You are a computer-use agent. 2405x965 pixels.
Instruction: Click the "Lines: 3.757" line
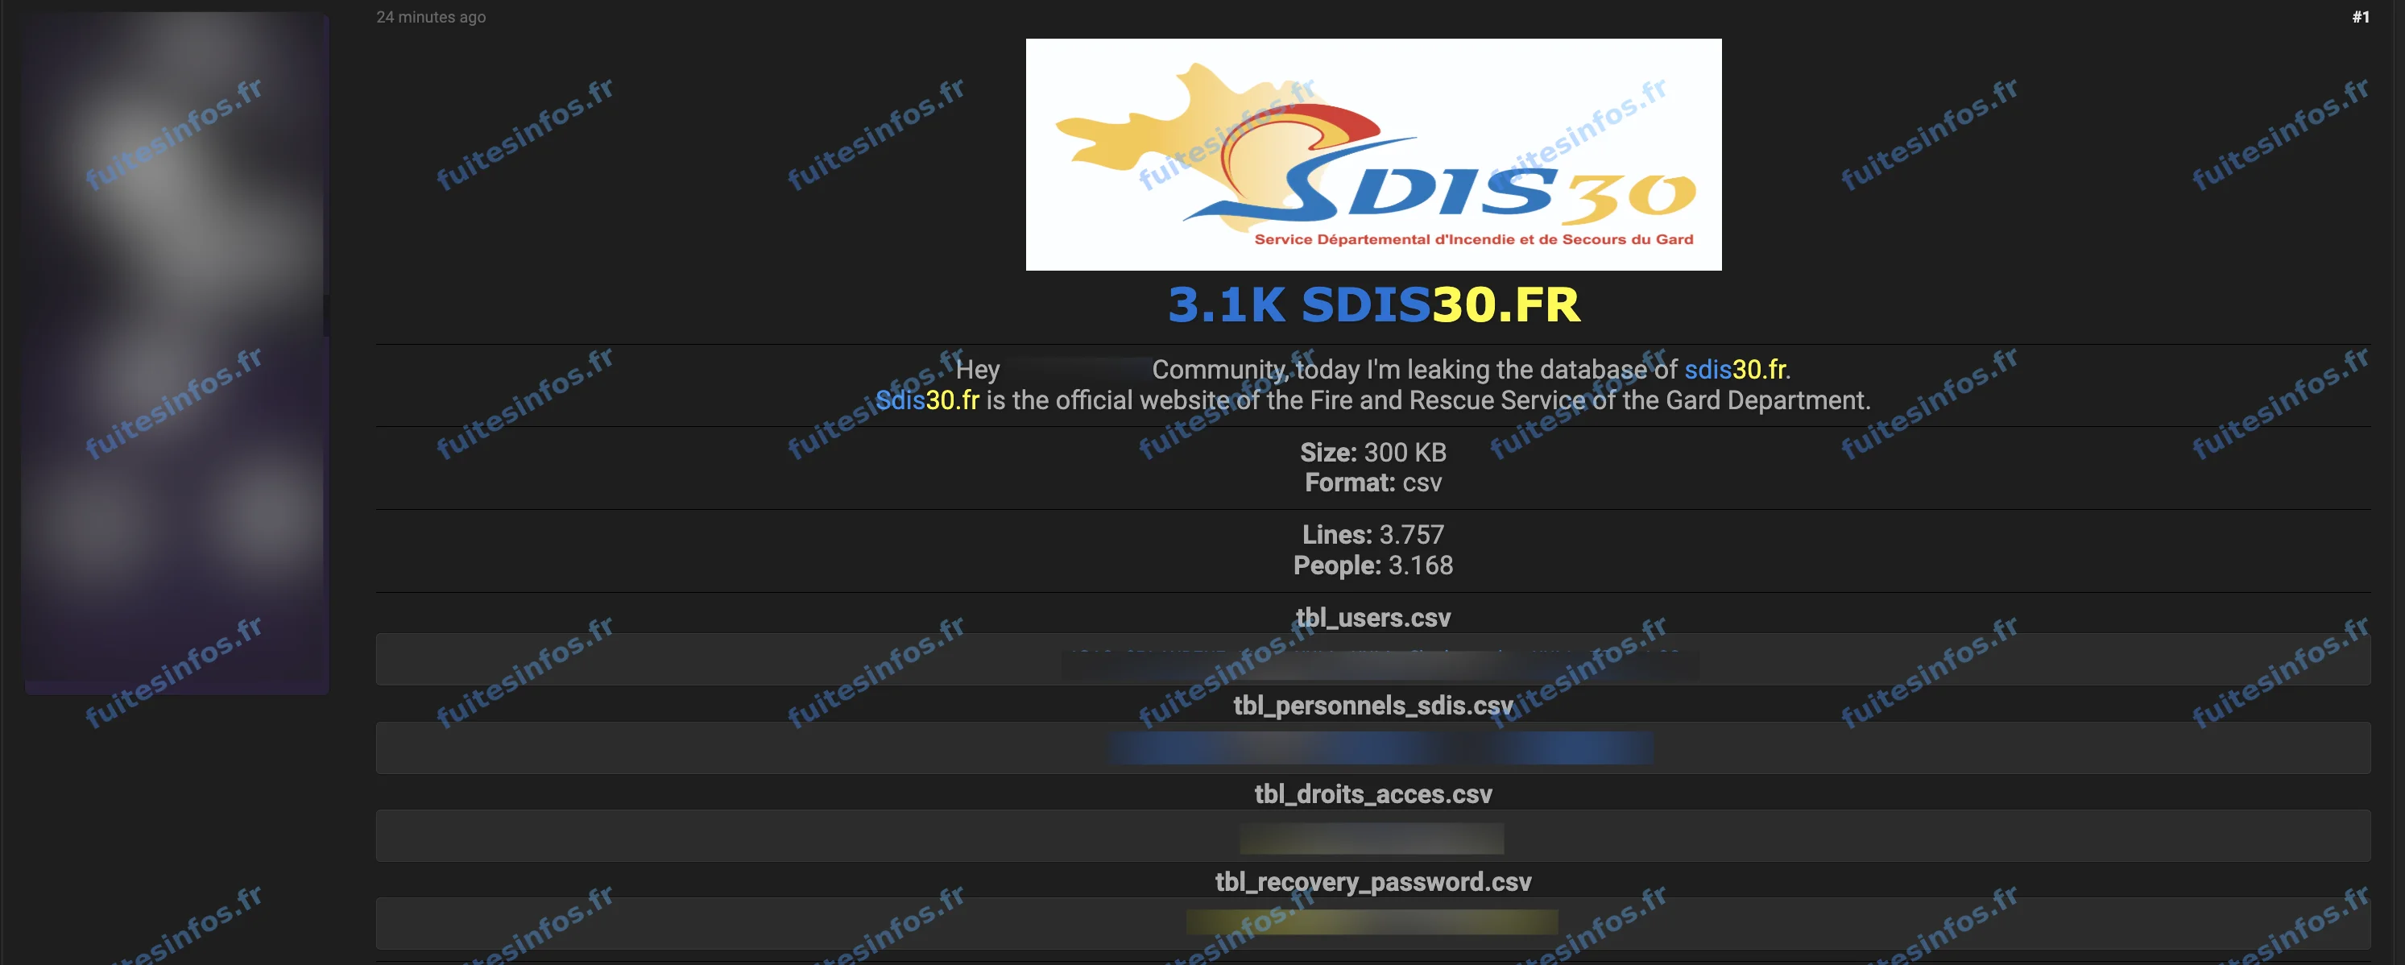(1373, 535)
